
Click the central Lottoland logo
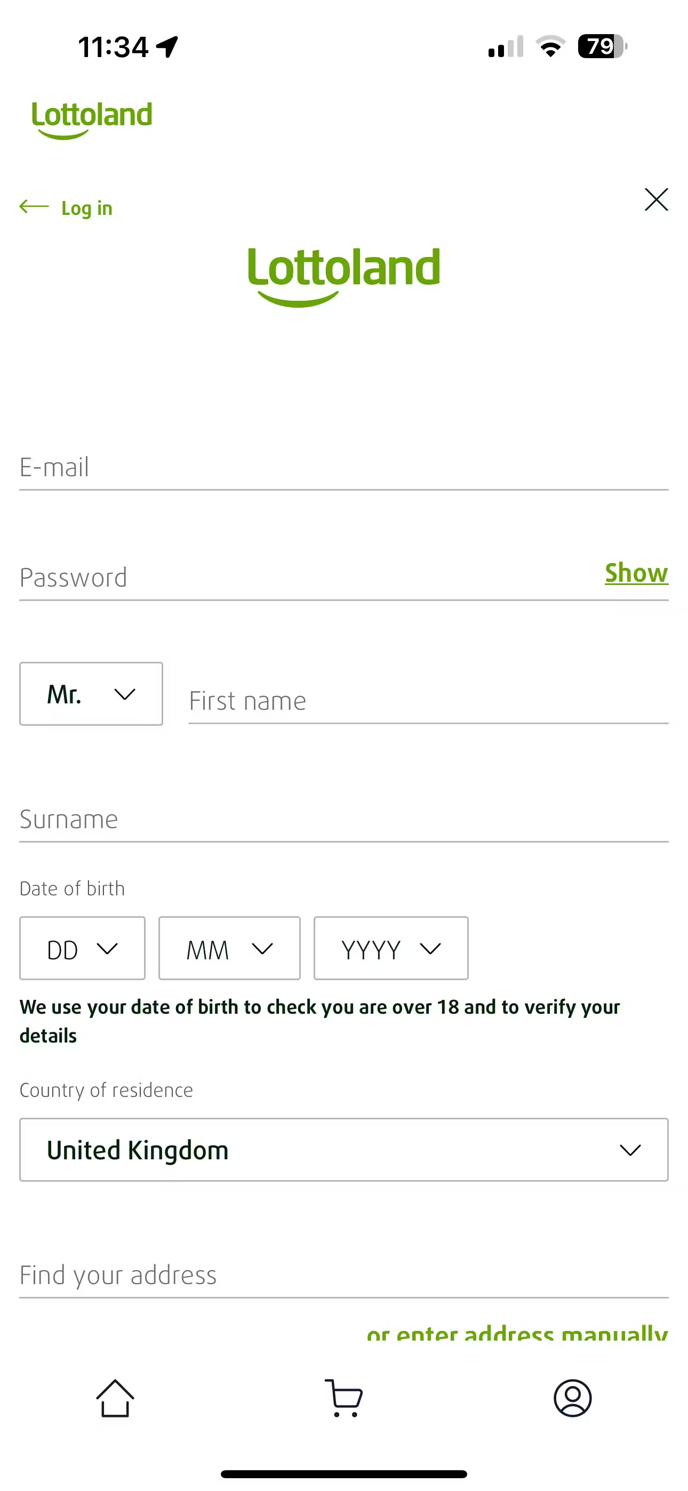(x=344, y=273)
